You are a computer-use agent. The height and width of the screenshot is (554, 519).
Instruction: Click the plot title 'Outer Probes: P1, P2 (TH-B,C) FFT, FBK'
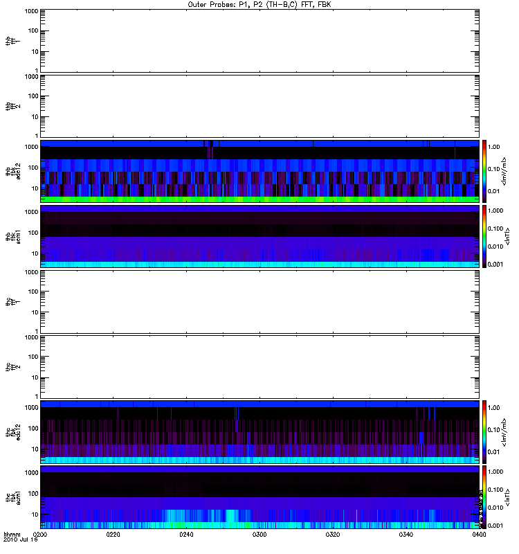pyautogui.click(x=259, y=5)
